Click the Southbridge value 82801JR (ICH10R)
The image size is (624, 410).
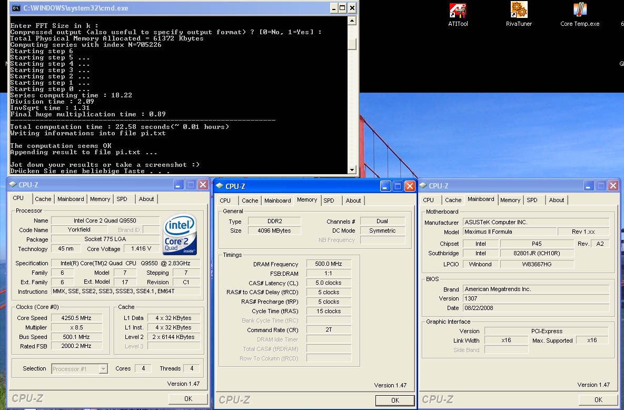click(x=537, y=253)
